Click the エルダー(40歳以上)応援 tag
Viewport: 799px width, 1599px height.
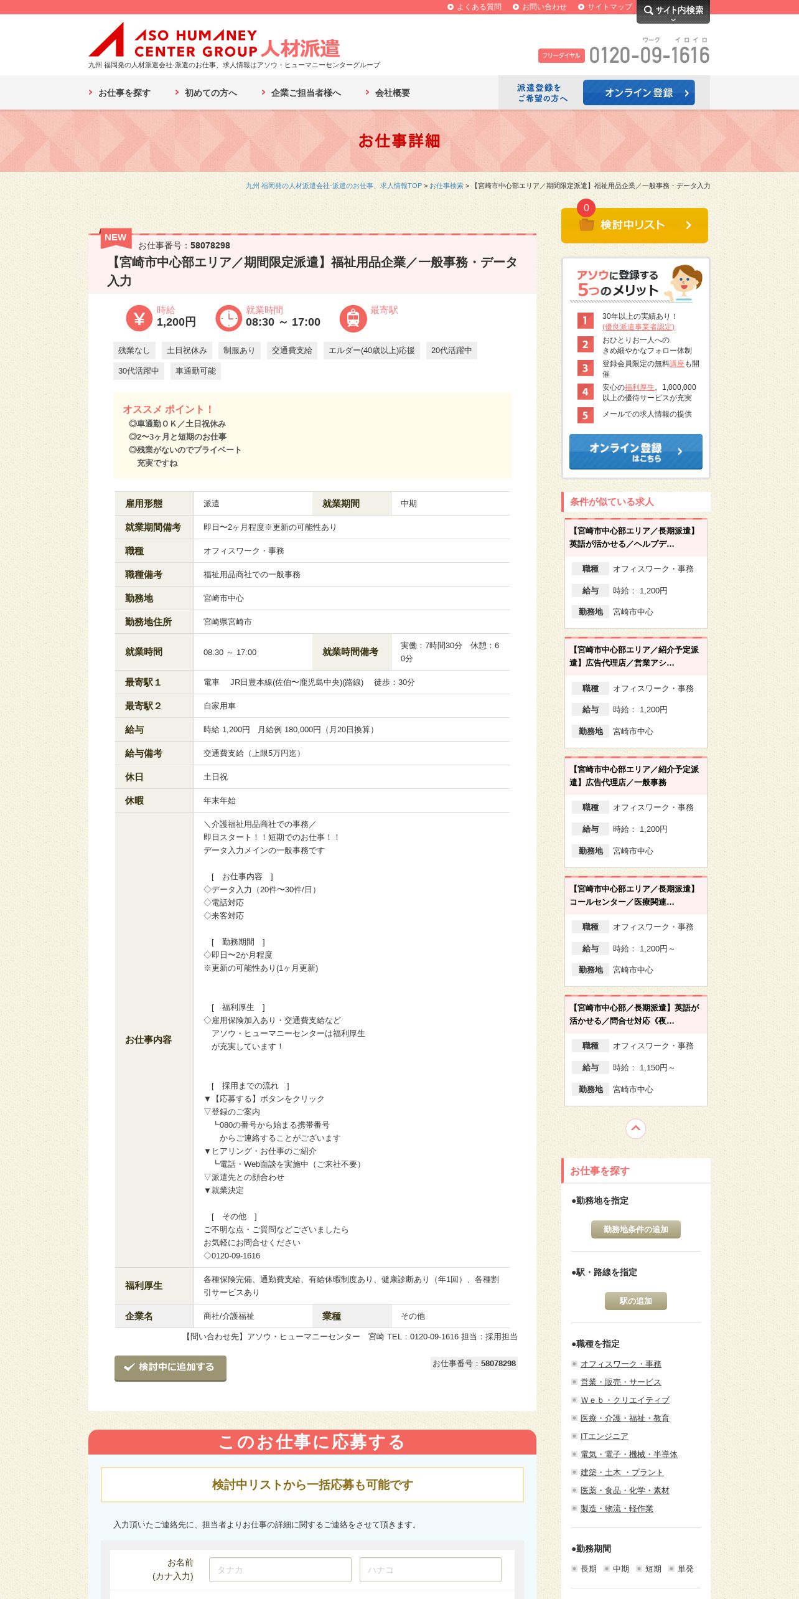371,351
